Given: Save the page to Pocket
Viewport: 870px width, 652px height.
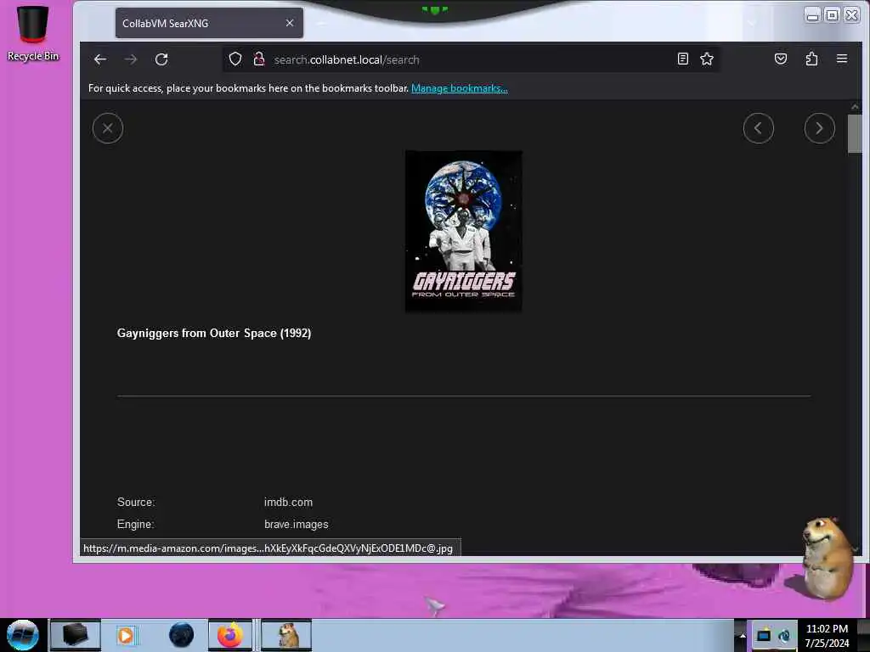Looking at the screenshot, I should pyautogui.click(x=781, y=59).
